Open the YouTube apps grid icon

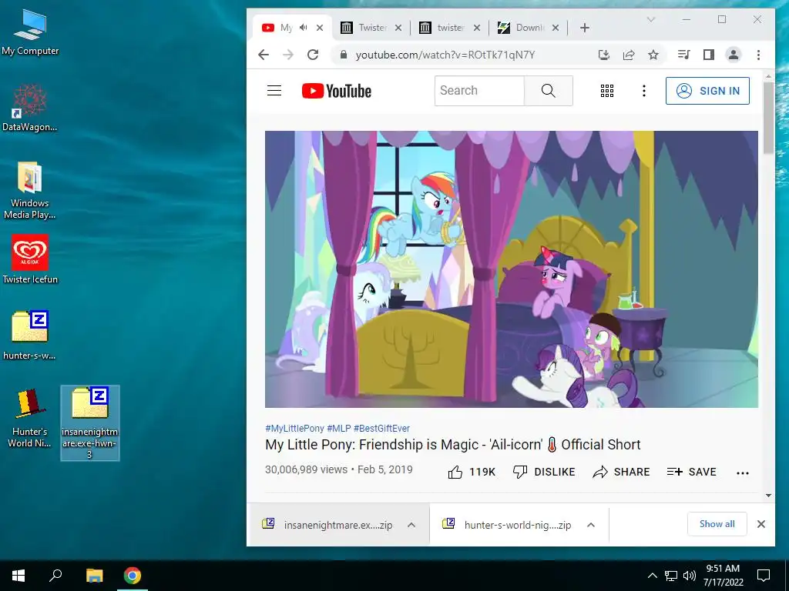click(x=607, y=91)
